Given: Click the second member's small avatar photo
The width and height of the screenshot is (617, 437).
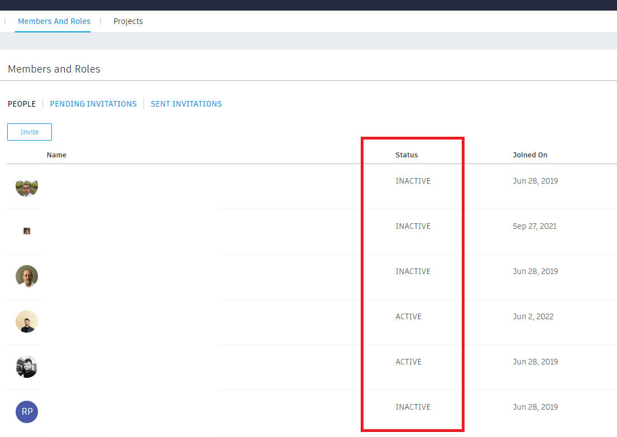Looking at the screenshot, I should pyautogui.click(x=26, y=231).
